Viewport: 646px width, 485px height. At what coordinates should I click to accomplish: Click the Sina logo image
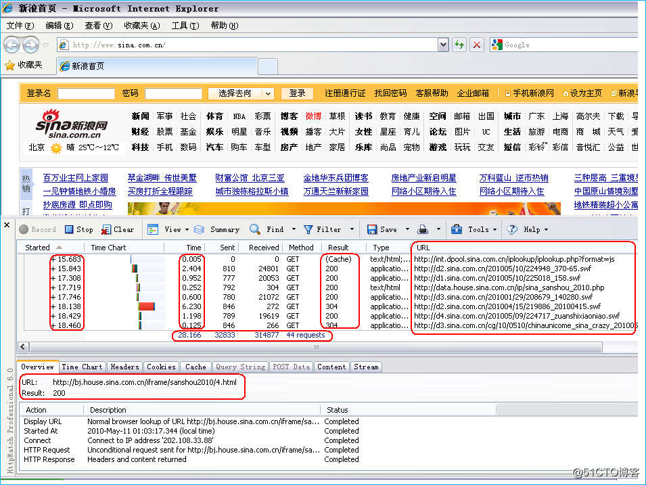(72, 124)
